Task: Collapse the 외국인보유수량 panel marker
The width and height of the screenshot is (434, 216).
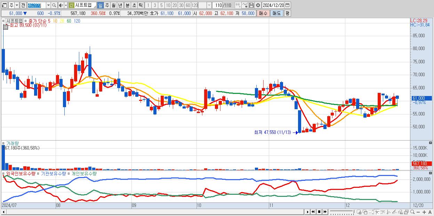Action: coord(3,173)
